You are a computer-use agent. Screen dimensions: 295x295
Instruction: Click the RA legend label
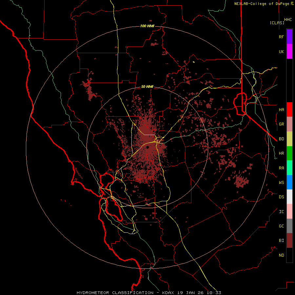pos(281,168)
